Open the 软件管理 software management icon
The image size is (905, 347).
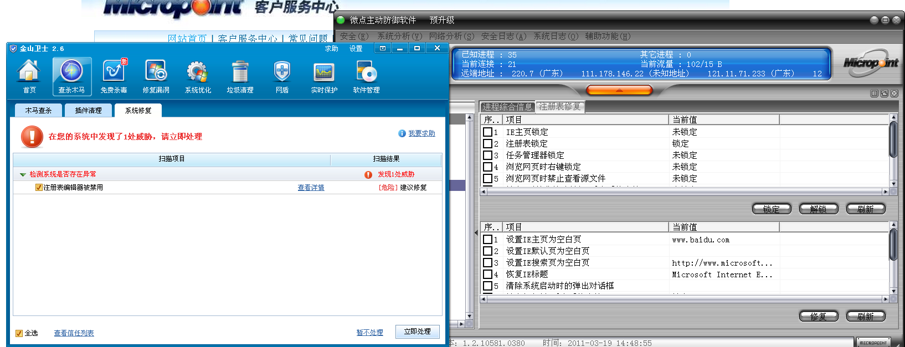click(x=366, y=76)
